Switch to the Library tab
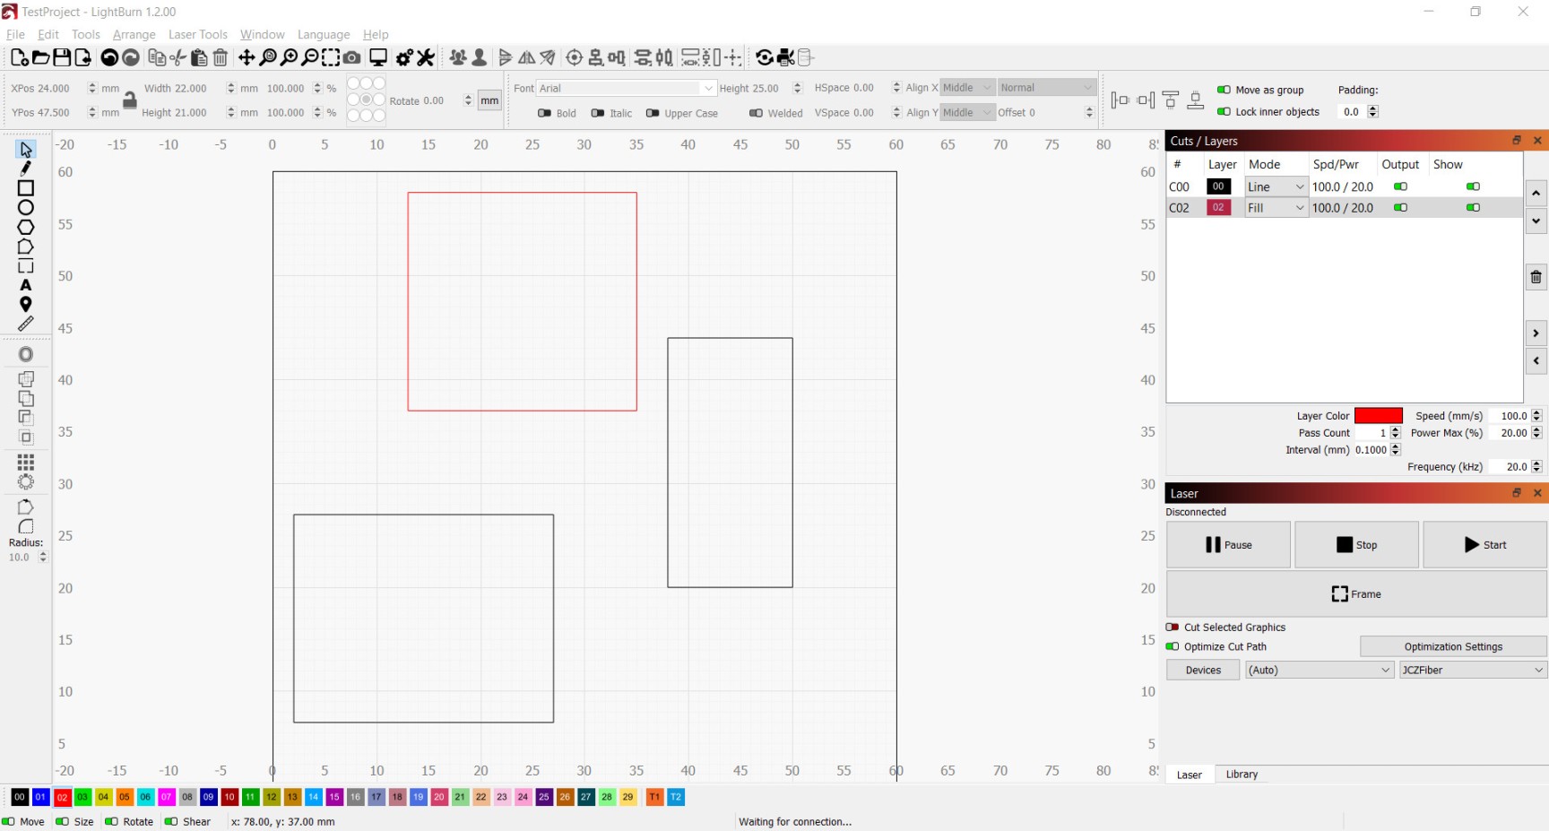 pos(1242,775)
